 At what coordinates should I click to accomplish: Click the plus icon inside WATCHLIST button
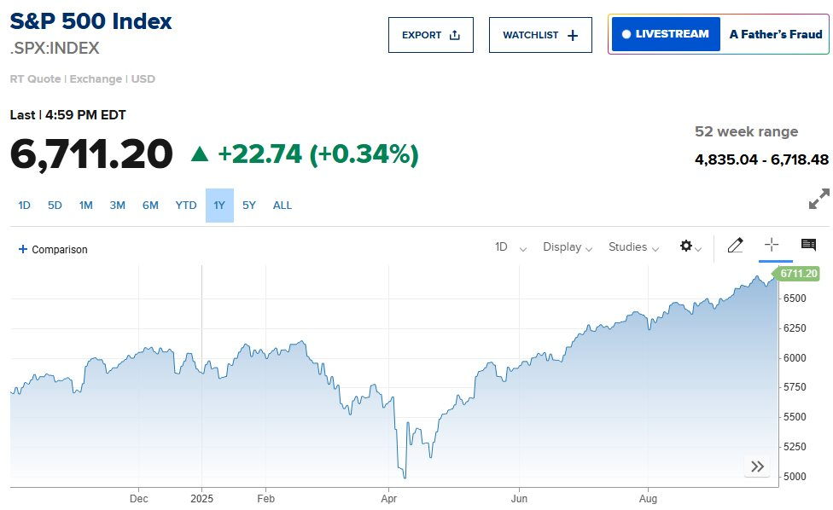click(574, 34)
